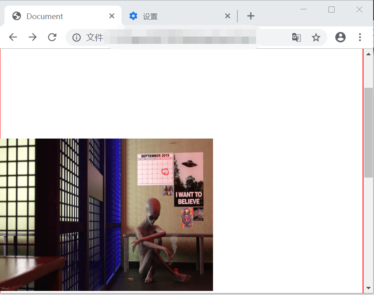Open a new tab
The height and width of the screenshot is (295, 374).
251,16
